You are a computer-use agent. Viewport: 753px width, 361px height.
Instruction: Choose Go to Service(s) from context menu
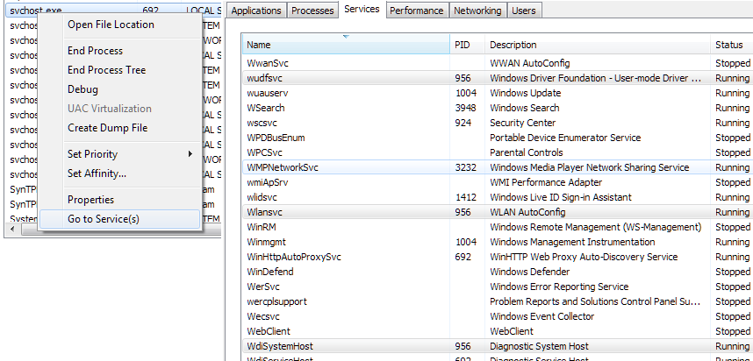coord(104,219)
